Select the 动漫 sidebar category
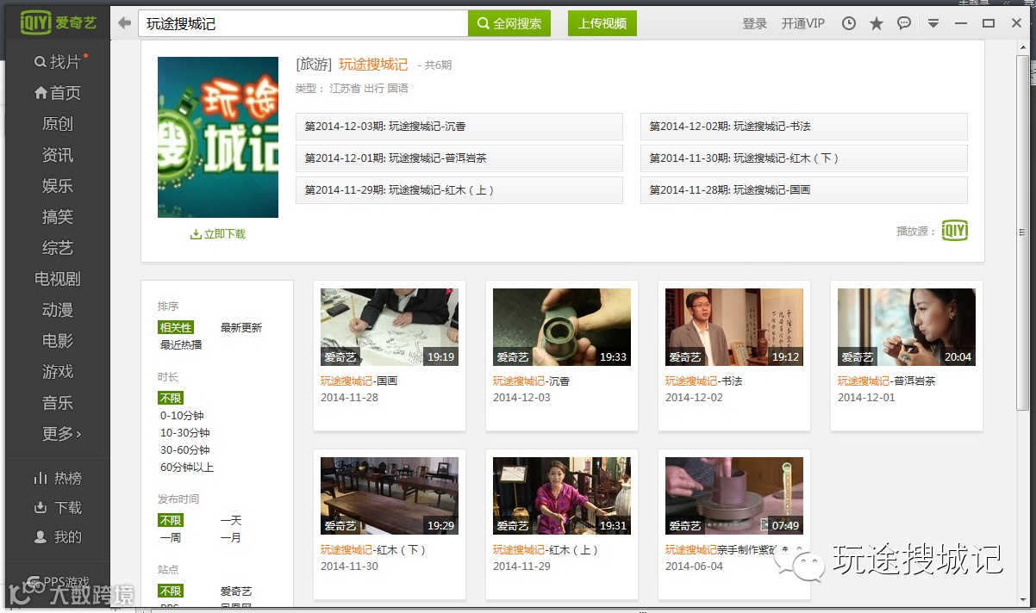The width and height of the screenshot is (1036, 613). (58, 310)
